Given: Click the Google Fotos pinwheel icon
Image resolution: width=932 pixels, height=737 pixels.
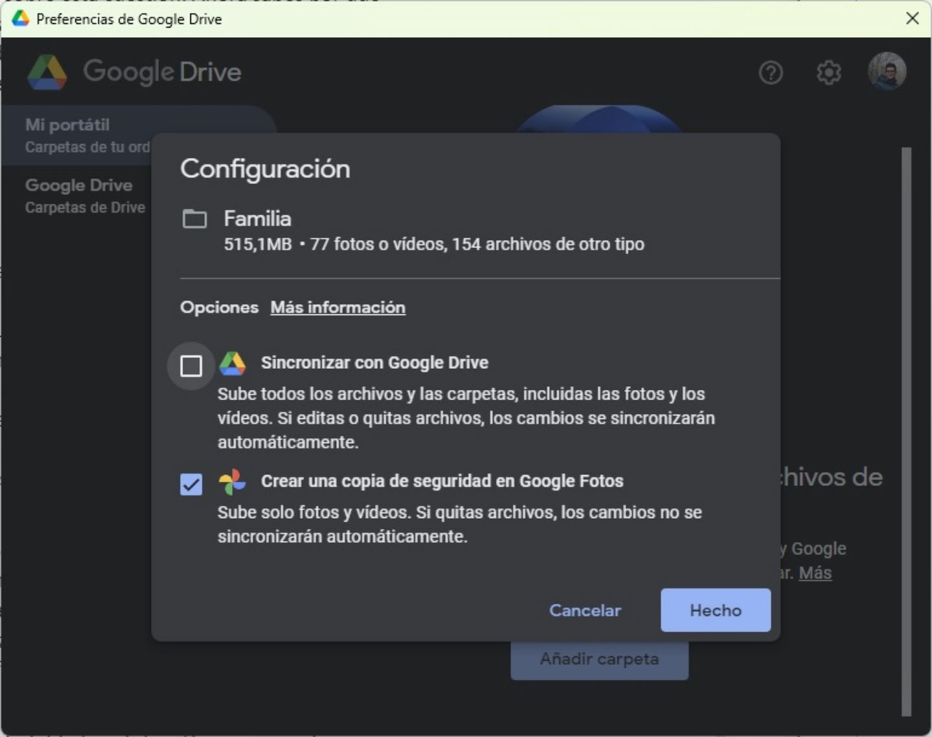Looking at the screenshot, I should point(232,482).
